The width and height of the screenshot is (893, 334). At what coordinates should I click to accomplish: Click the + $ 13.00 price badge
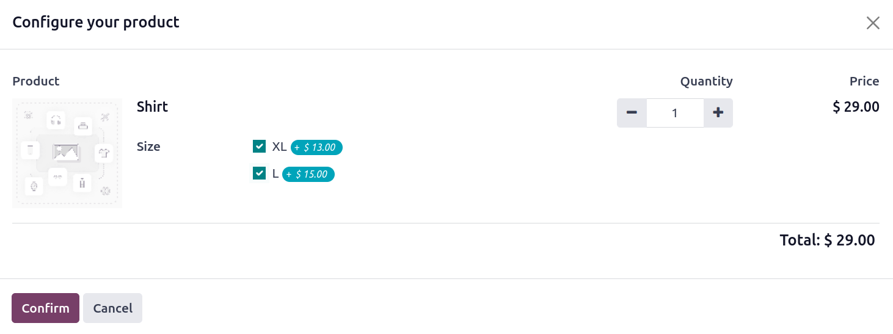pos(316,147)
